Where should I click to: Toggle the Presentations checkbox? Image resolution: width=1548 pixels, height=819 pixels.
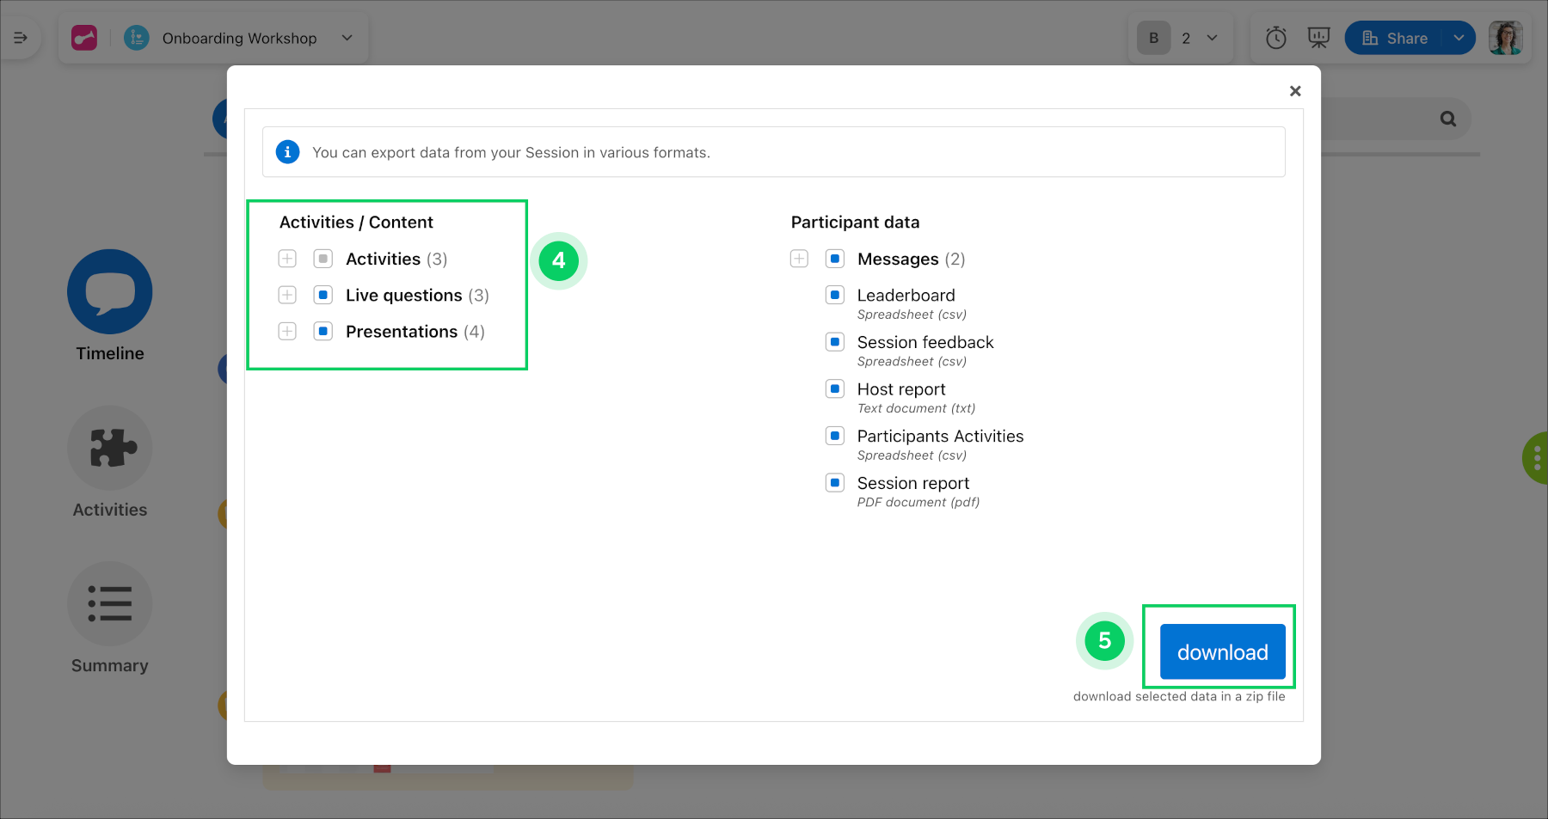323,331
